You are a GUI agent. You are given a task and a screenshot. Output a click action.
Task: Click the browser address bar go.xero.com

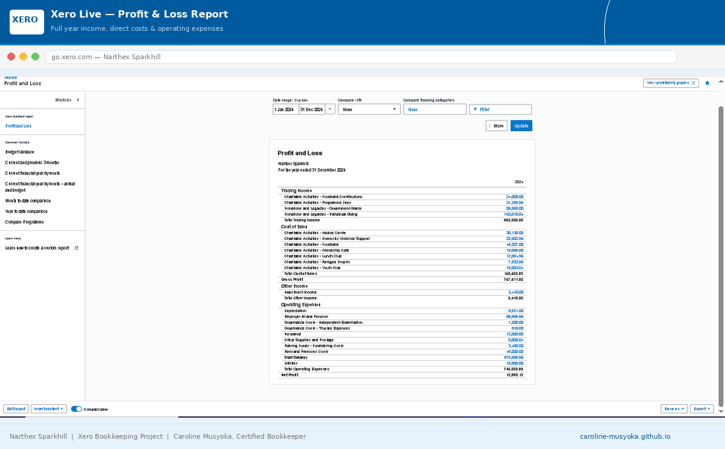pos(361,57)
